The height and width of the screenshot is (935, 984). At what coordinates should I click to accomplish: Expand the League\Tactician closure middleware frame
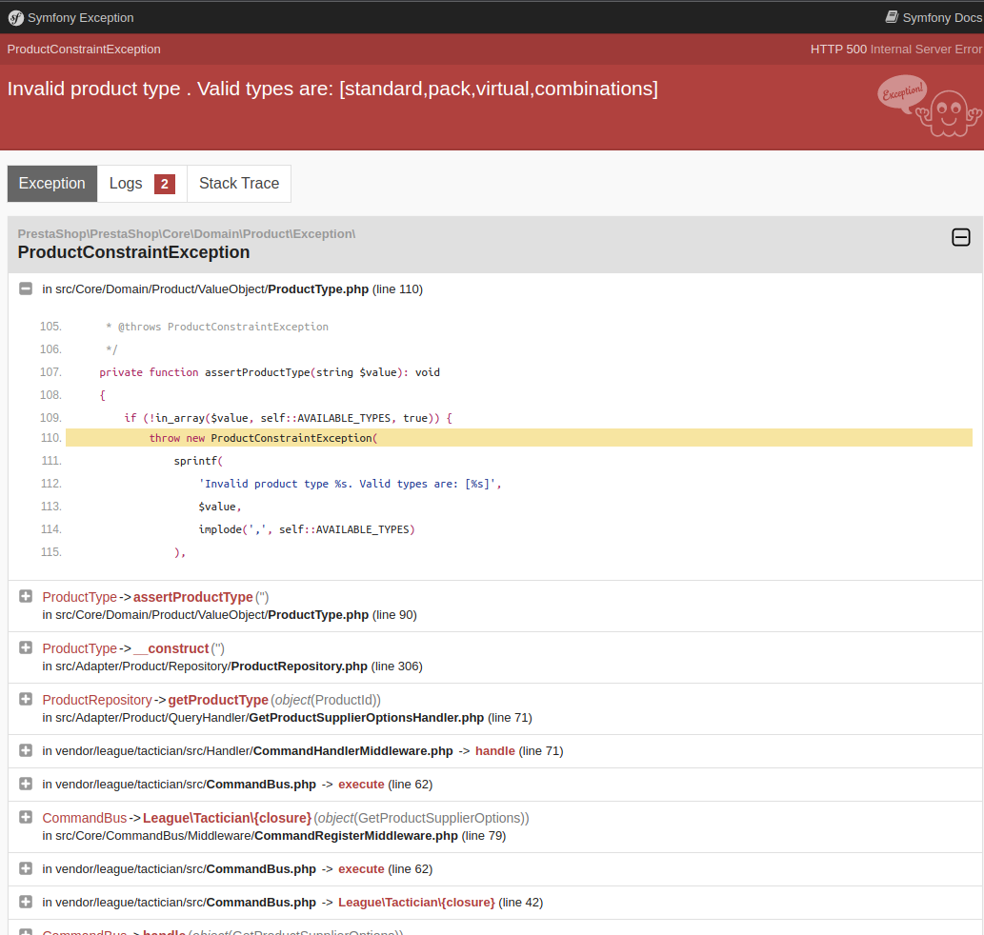coord(26,817)
